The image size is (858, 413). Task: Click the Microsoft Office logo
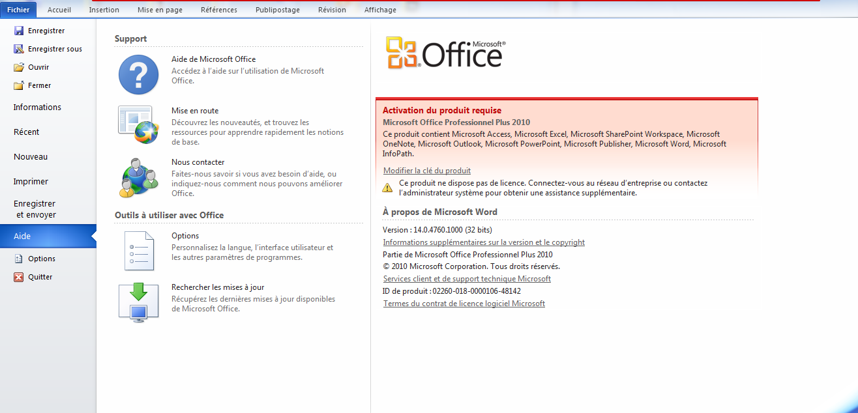coord(445,53)
